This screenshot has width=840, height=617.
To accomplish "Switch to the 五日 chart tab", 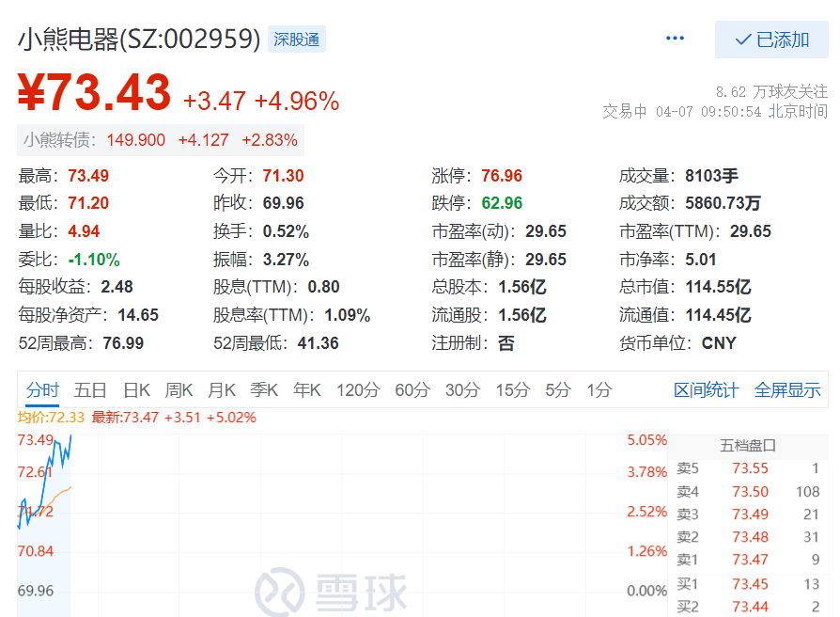I will click(91, 389).
